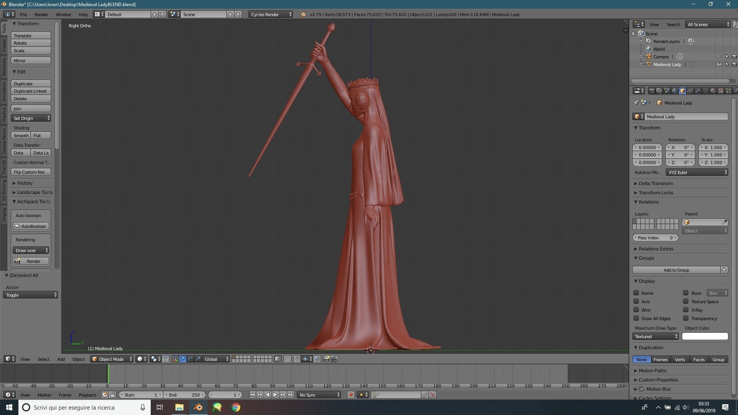This screenshot has width=738, height=415.
Task: Toggle proportional editing circle icon
Action: coord(288,359)
